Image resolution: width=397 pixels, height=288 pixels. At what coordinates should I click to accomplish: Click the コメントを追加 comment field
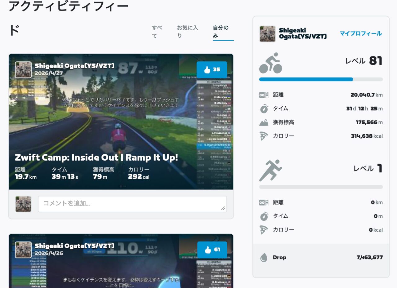click(132, 204)
